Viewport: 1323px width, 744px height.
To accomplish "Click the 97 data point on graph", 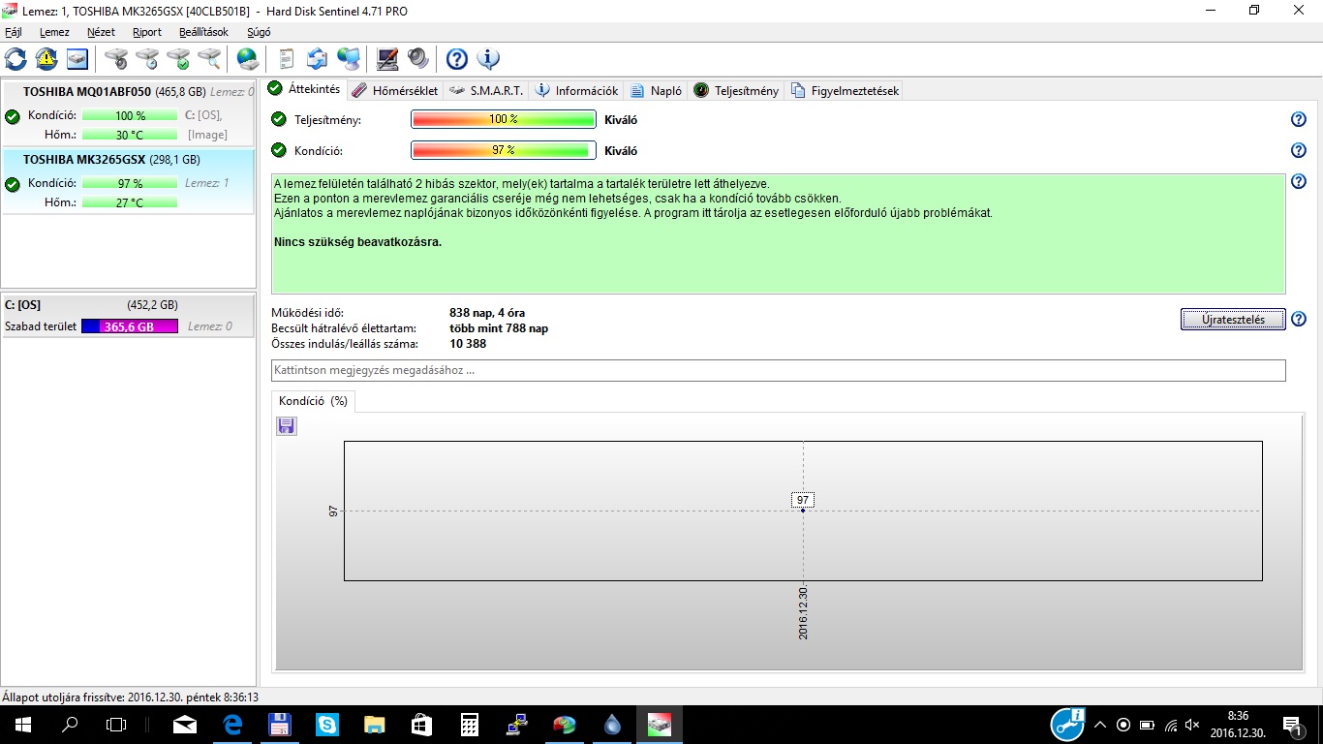I will click(803, 511).
